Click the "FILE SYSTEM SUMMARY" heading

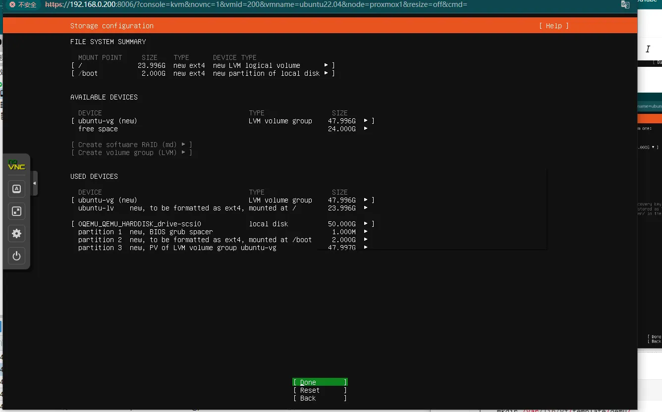[108, 42]
